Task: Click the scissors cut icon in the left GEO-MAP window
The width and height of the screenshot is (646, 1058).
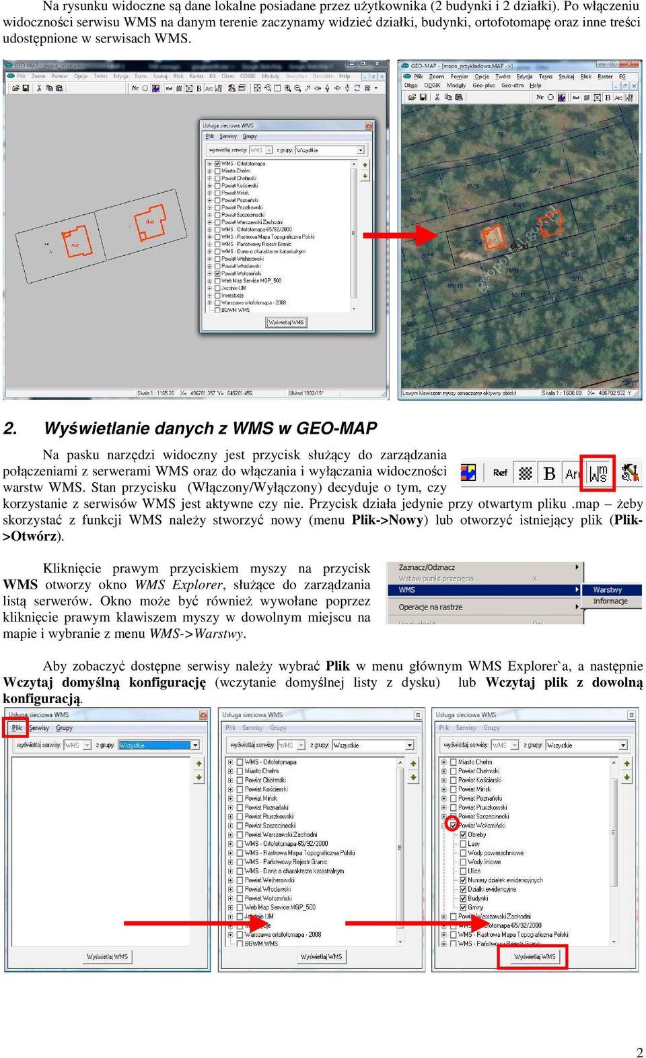Action: 39,88
